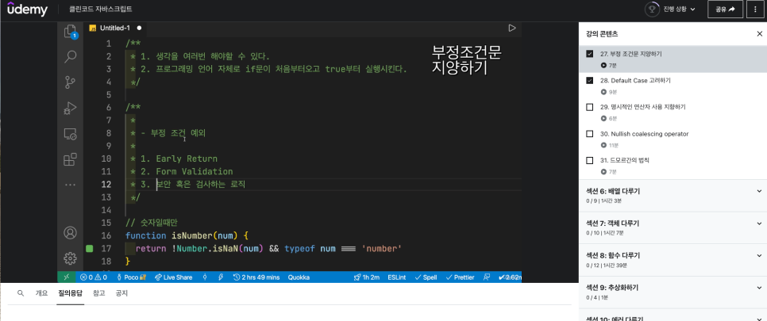Click the green remote indicator in status bar
Viewport: 767px width, 321px height.
click(x=67, y=277)
